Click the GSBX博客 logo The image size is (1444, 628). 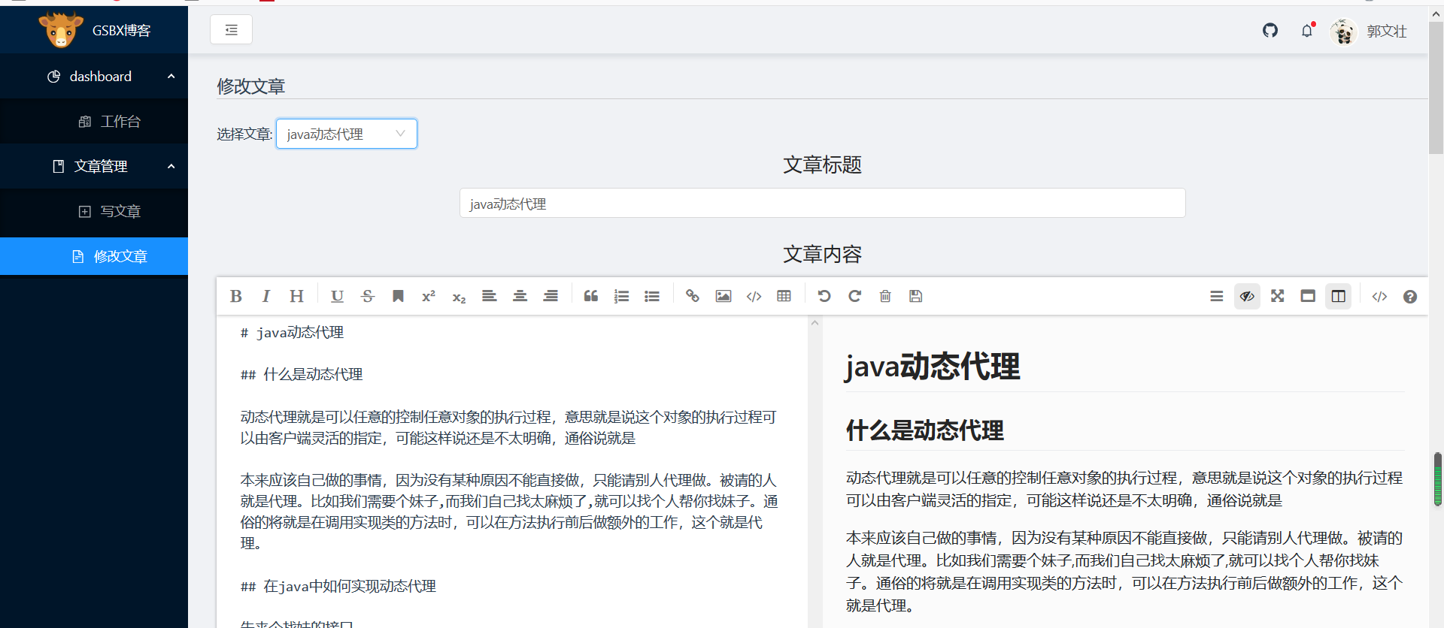tap(94, 30)
